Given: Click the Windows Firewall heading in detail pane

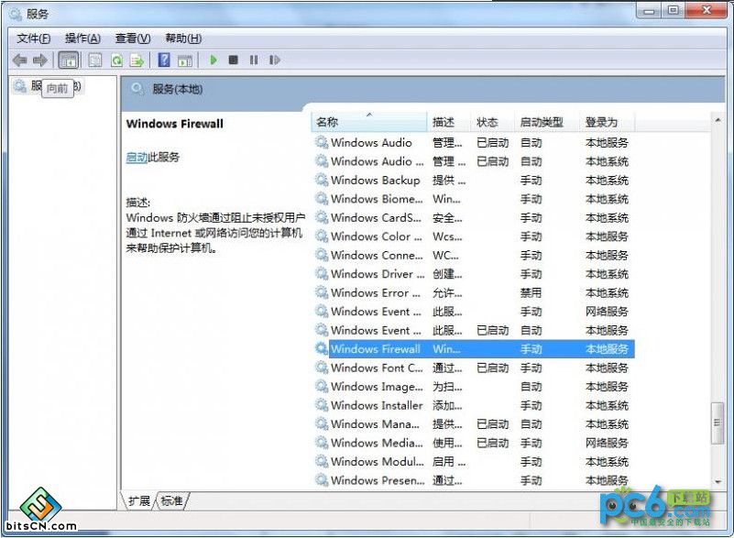Looking at the screenshot, I should point(175,124).
